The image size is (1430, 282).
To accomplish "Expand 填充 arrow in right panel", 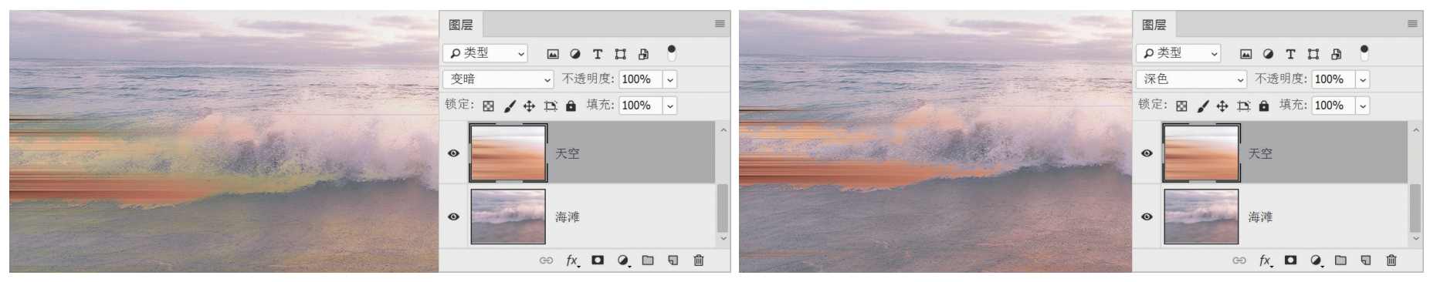I will click(1363, 106).
